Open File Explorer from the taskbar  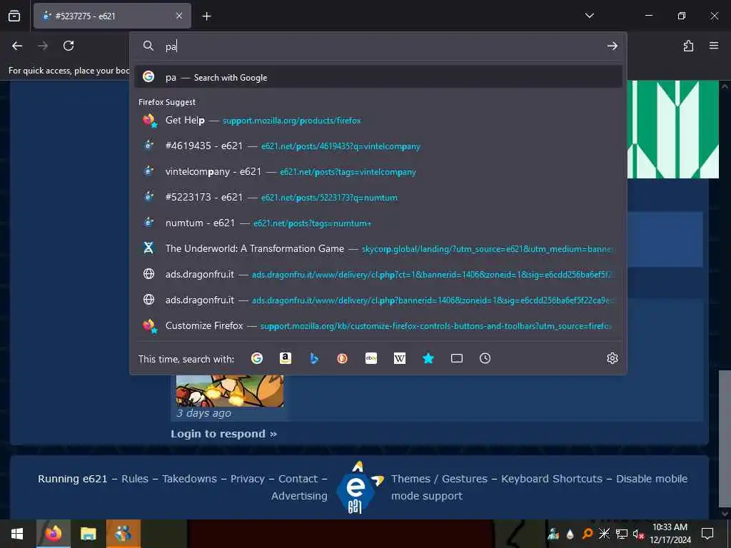click(88, 534)
